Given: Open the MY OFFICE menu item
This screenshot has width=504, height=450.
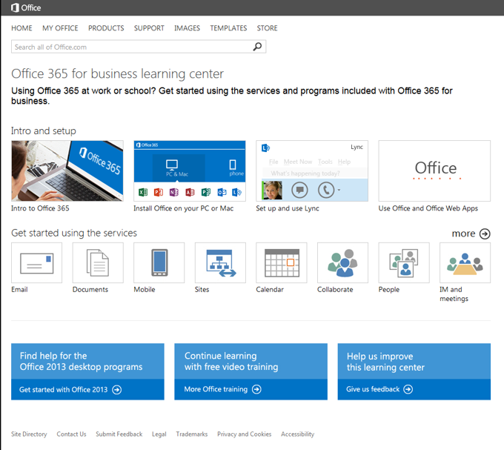Looking at the screenshot, I should point(60,28).
